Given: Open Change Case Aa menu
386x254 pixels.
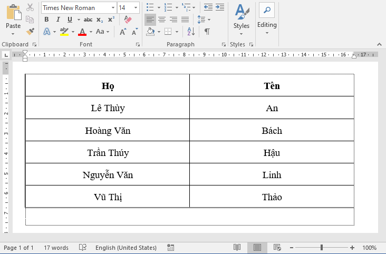Looking at the screenshot, I should coord(102,32).
